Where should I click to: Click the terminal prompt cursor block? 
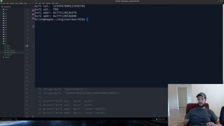(87, 20)
